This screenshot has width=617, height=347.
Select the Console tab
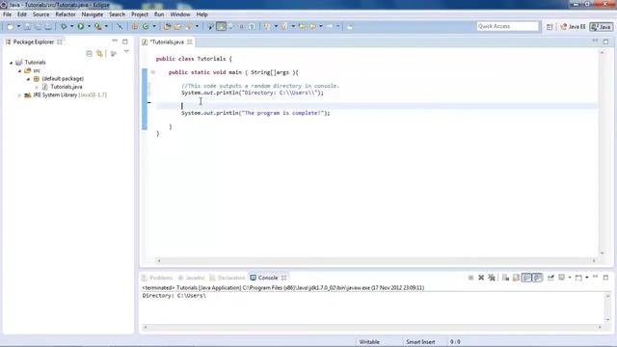pos(268,278)
